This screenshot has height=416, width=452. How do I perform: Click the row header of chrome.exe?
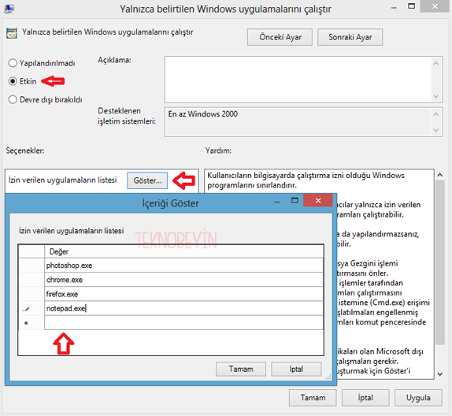click(31, 280)
